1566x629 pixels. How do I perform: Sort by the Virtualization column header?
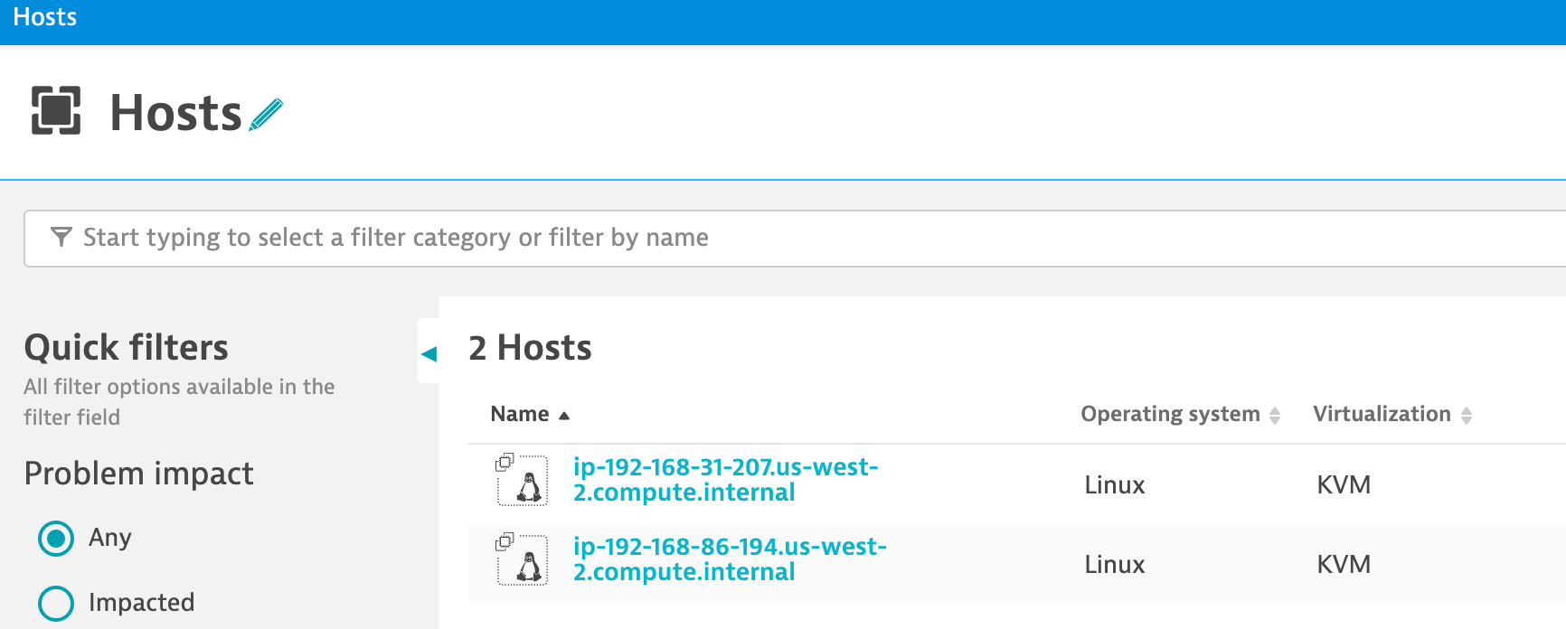tap(1381, 414)
